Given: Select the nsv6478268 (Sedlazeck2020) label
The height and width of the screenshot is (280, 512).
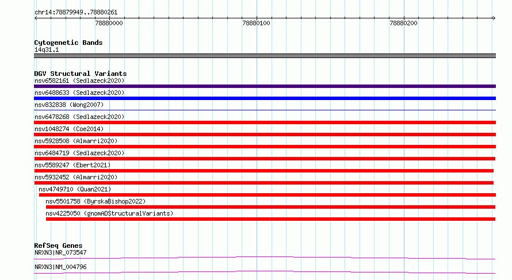Looking at the screenshot, I should point(79,117).
